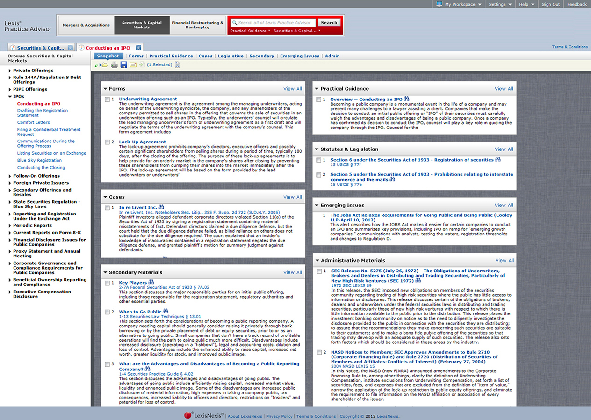Image resolution: width=591 pixels, height=420 pixels.
Task: Expand Private Offerings in the sidebar
Action: (10, 71)
